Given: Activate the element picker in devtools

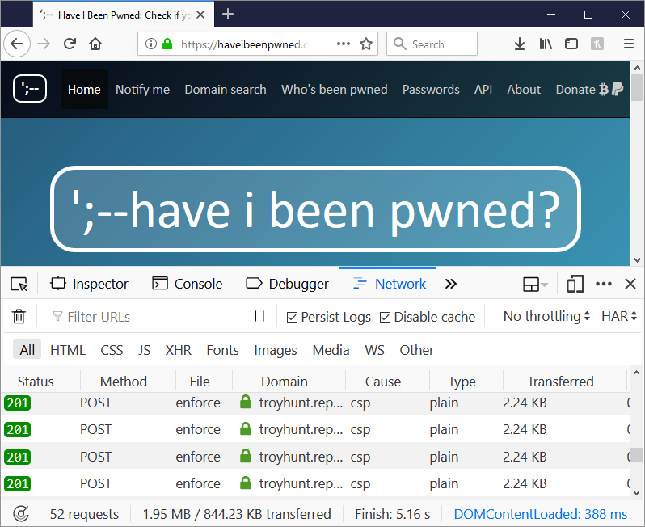Looking at the screenshot, I should tap(19, 284).
